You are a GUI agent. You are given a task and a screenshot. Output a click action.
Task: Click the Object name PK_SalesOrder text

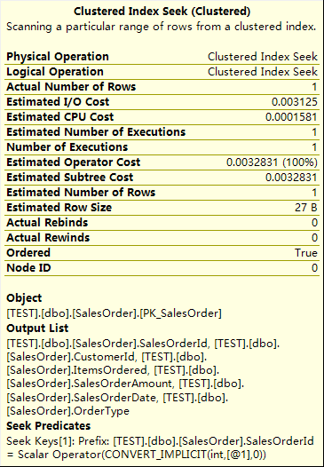(x=181, y=313)
